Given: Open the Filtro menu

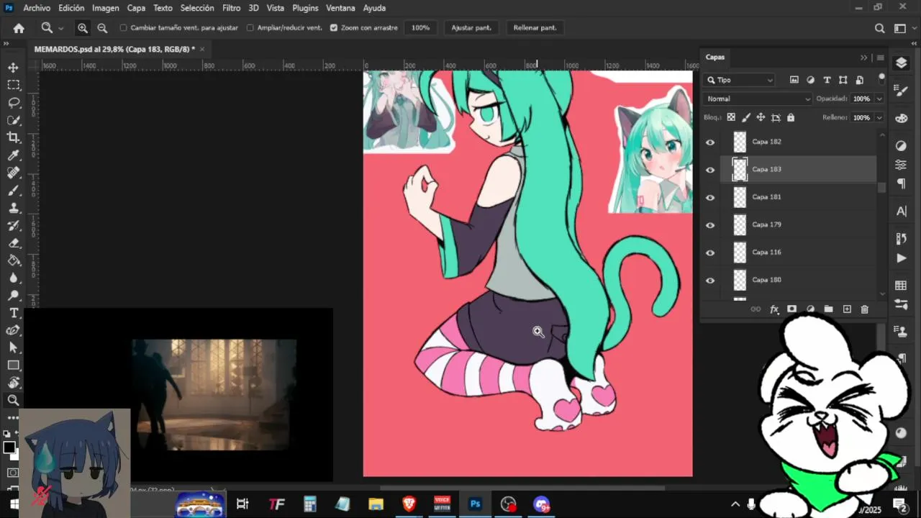Looking at the screenshot, I should 232,8.
